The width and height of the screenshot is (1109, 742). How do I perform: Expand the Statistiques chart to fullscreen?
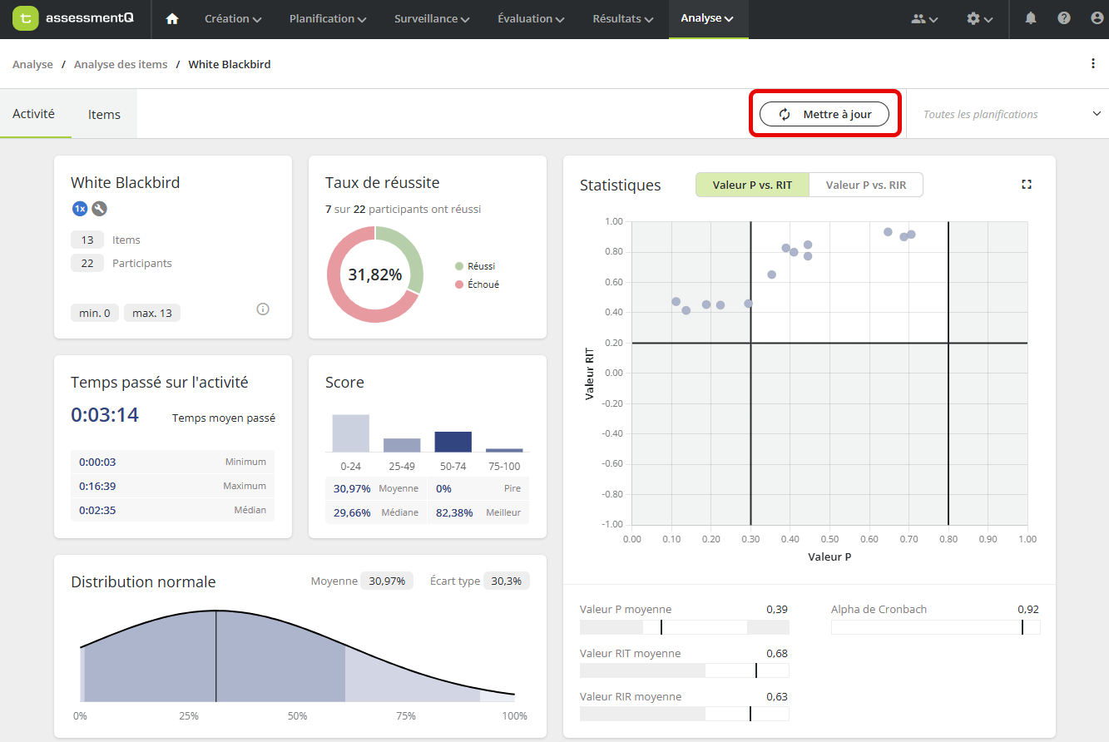coord(1027,185)
